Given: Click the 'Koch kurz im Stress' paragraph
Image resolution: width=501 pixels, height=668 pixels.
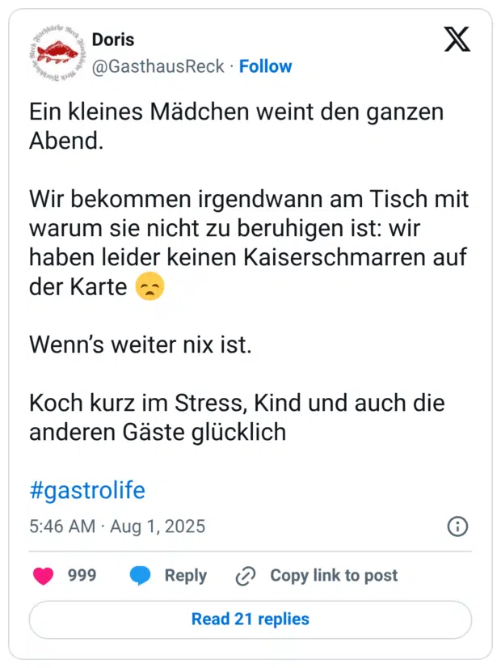Looking at the screenshot, I should (234, 403).
